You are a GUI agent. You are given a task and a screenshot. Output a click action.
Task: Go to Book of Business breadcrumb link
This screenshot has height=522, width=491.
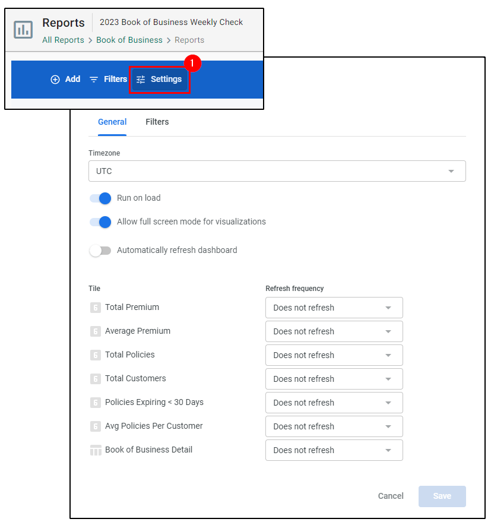(129, 40)
